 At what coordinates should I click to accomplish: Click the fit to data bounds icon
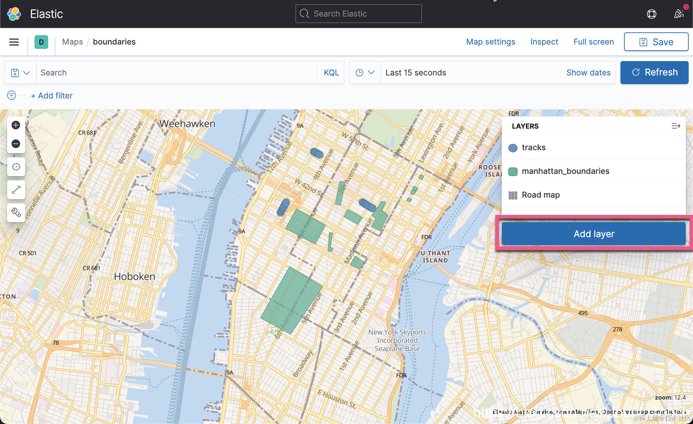(16, 167)
